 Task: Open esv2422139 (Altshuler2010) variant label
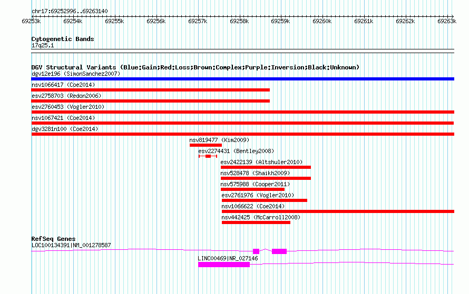tap(261, 162)
